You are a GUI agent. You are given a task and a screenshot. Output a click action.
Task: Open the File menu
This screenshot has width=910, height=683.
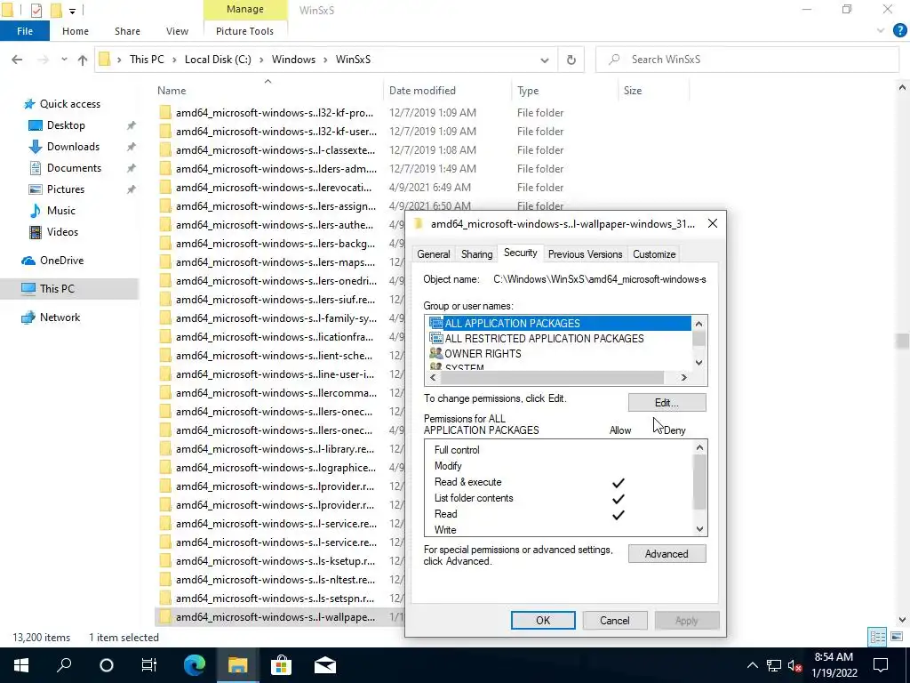pos(25,31)
